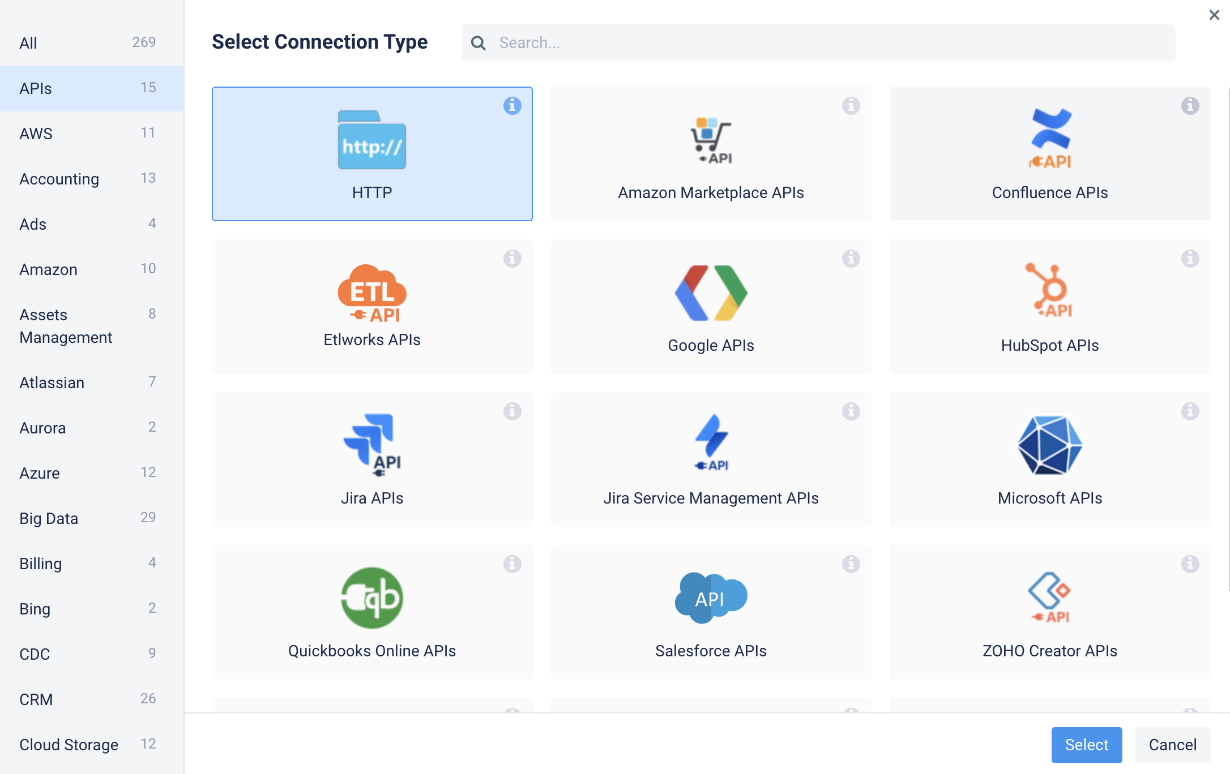
Task: Open info for Jira Service Management APIs
Action: pos(851,411)
